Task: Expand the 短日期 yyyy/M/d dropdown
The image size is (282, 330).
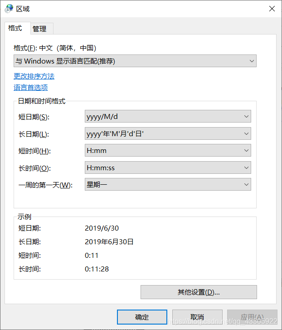Action: (x=168, y=116)
